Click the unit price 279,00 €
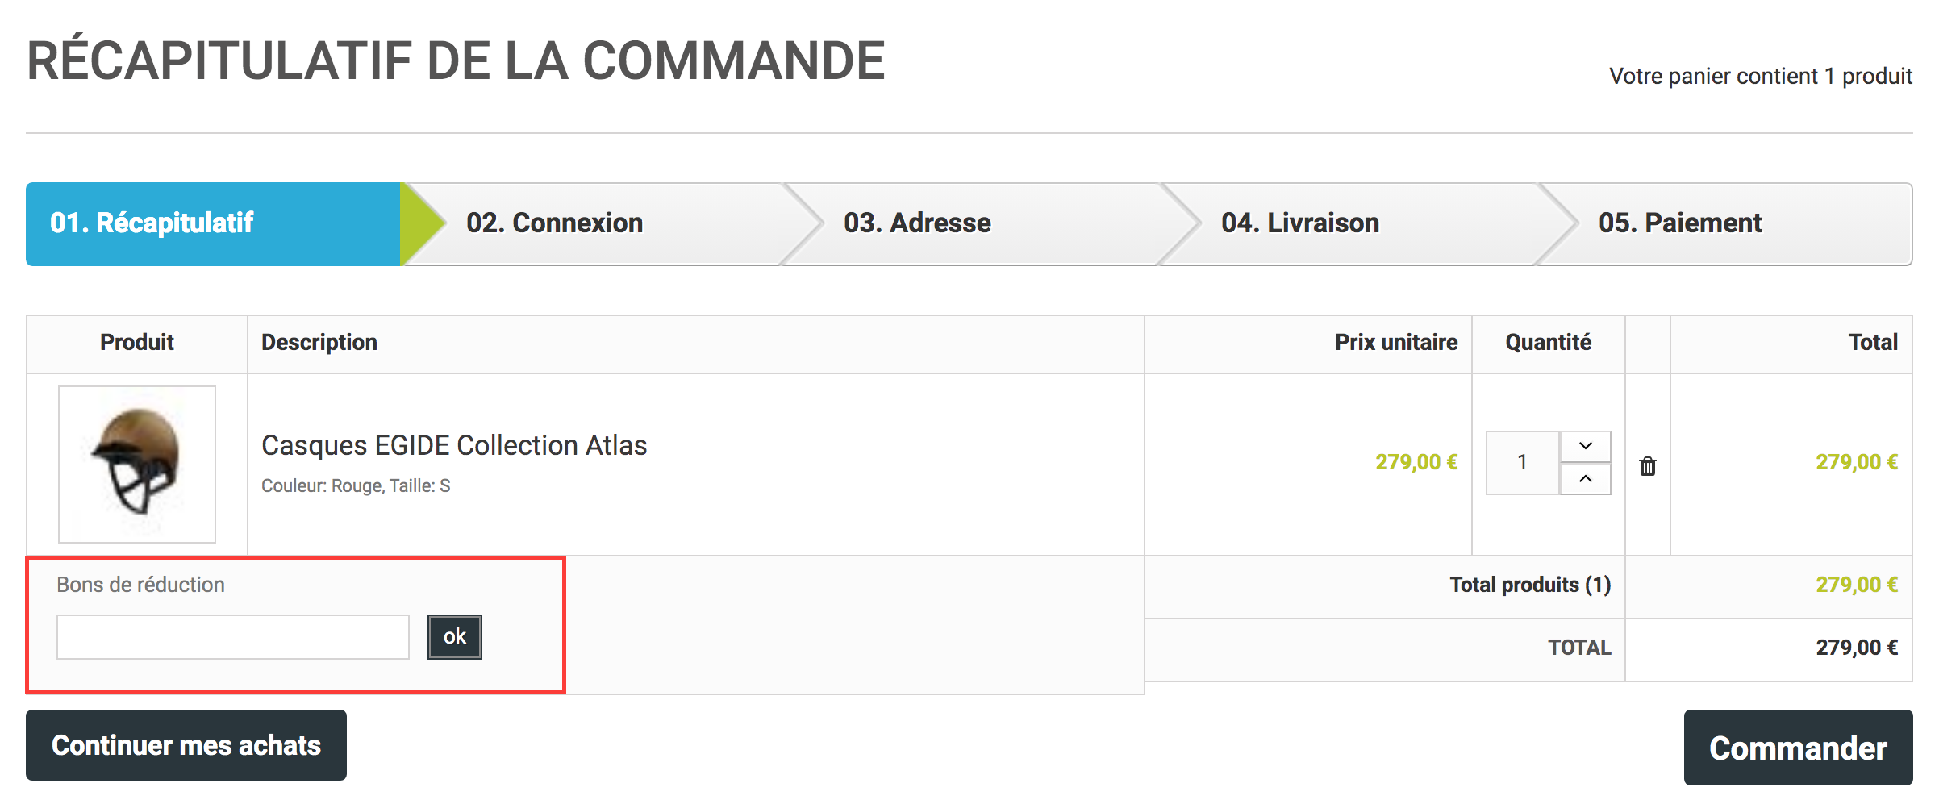Screen dimensions: 1939x800 tap(1416, 462)
